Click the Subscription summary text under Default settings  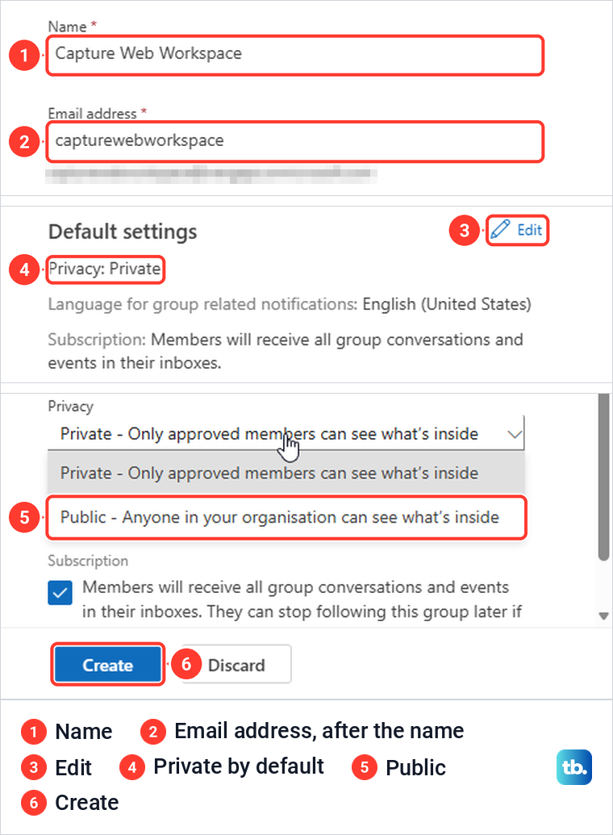click(286, 351)
